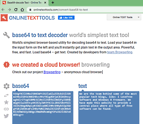143x124 pixels.
Task: Click the gray 'browserling' heading text
Action: (x=95, y=65)
